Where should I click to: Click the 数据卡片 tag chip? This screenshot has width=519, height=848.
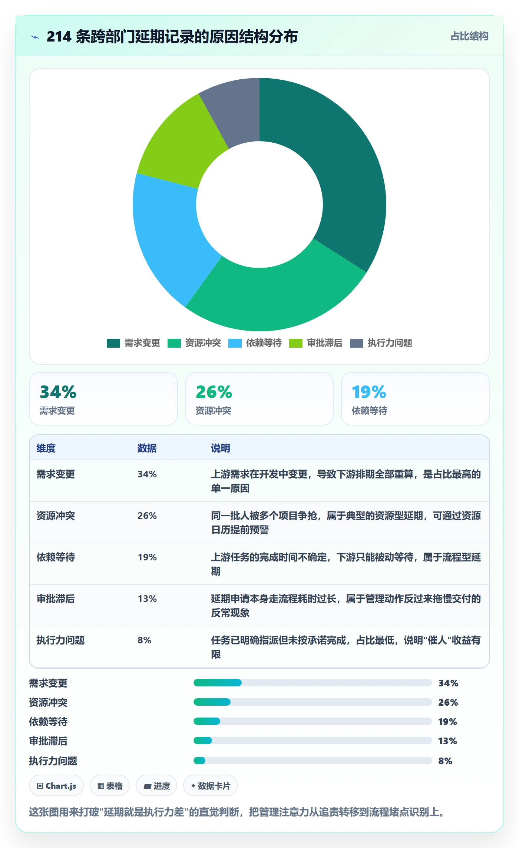[211, 785]
